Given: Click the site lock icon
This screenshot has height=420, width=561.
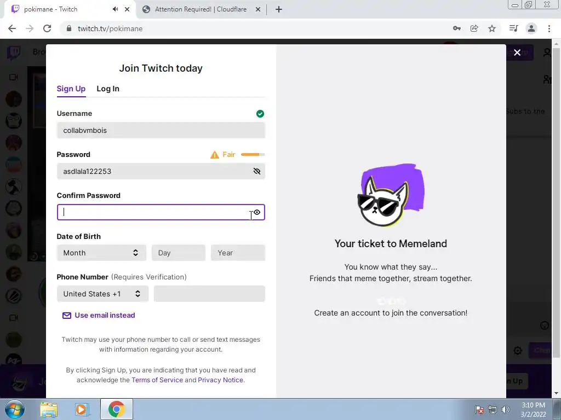Looking at the screenshot, I should [69, 28].
